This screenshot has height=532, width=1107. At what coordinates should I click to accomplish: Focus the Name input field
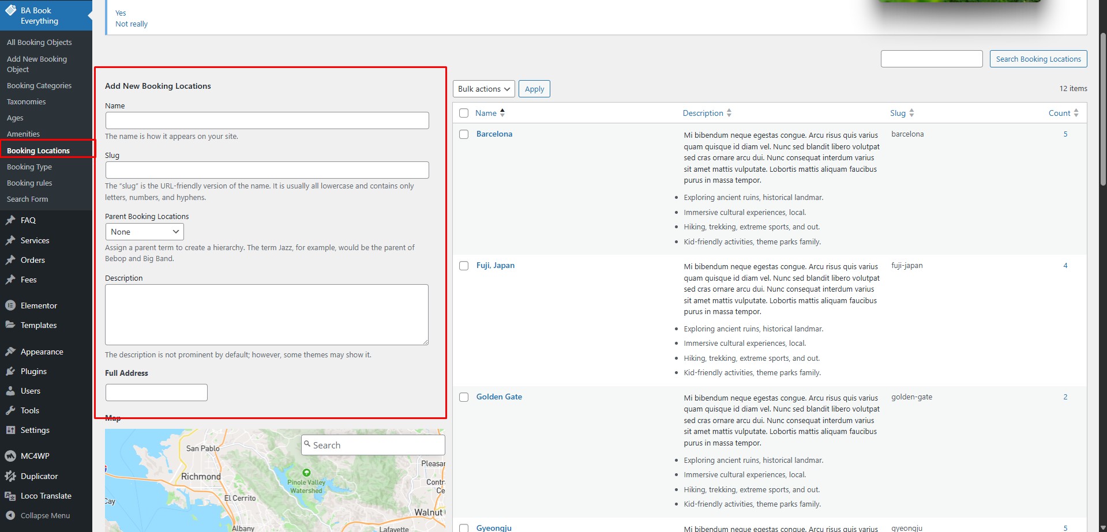(x=267, y=120)
